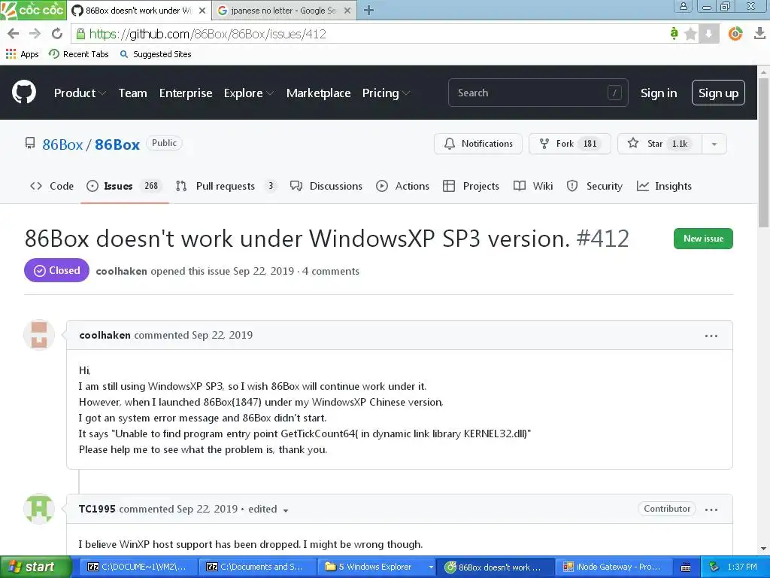Viewport: 770px width, 578px height.
Task: Open options menu on coolhaken's comment
Action: [x=711, y=336]
